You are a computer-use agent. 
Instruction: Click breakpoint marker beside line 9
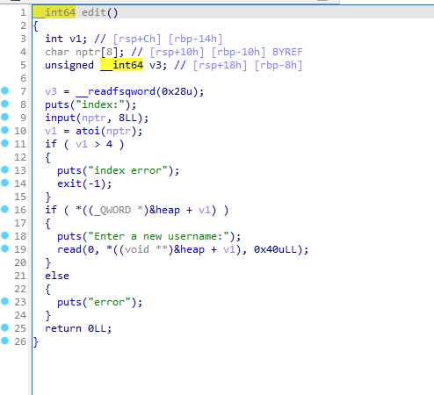pos(5,117)
